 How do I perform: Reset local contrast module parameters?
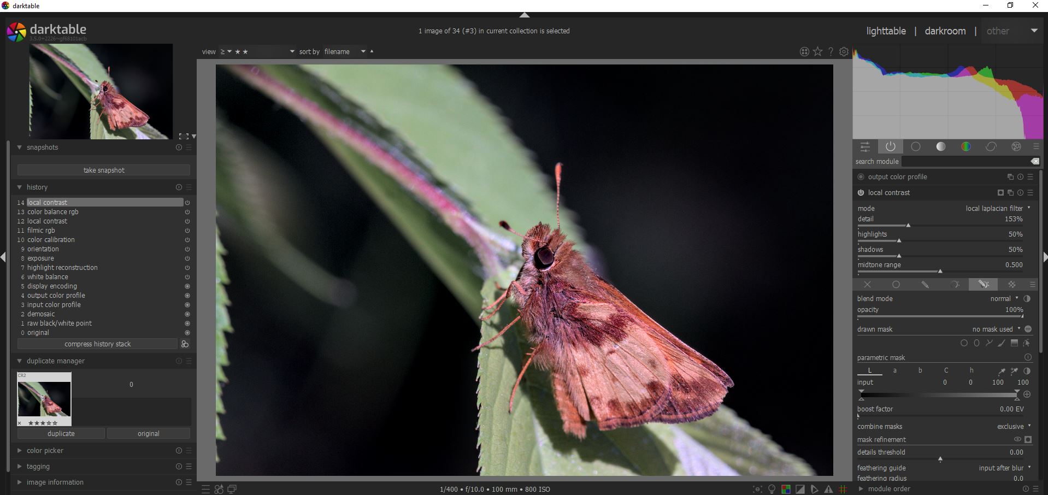1020,192
